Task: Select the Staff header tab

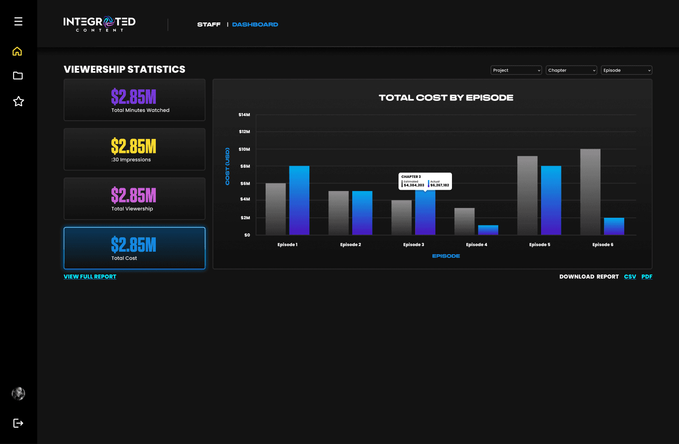Action: 209,25
